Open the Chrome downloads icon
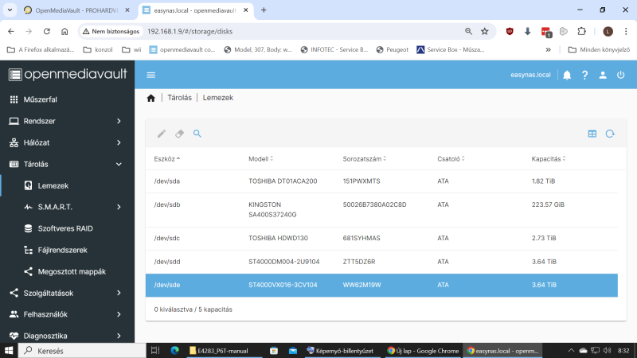 [527, 31]
